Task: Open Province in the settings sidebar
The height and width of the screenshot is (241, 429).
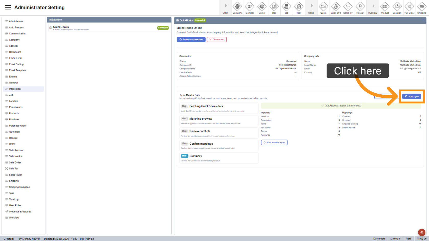Action: click(x=23, y=119)
